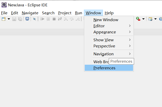Screen dimensions: 162x107
Task: Click the Resume debug icon
Action: [x=42, y=19]
